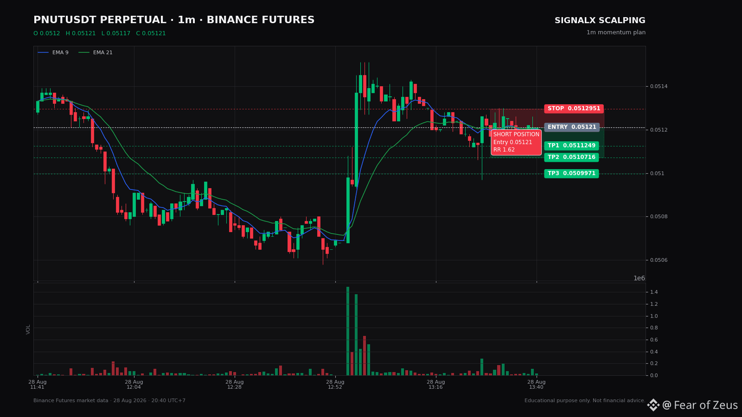The width and height of the screenshot is (742, 417).
Task: Click the "28 Aug 11:41" time label
Action: click(x=38, y=385)
